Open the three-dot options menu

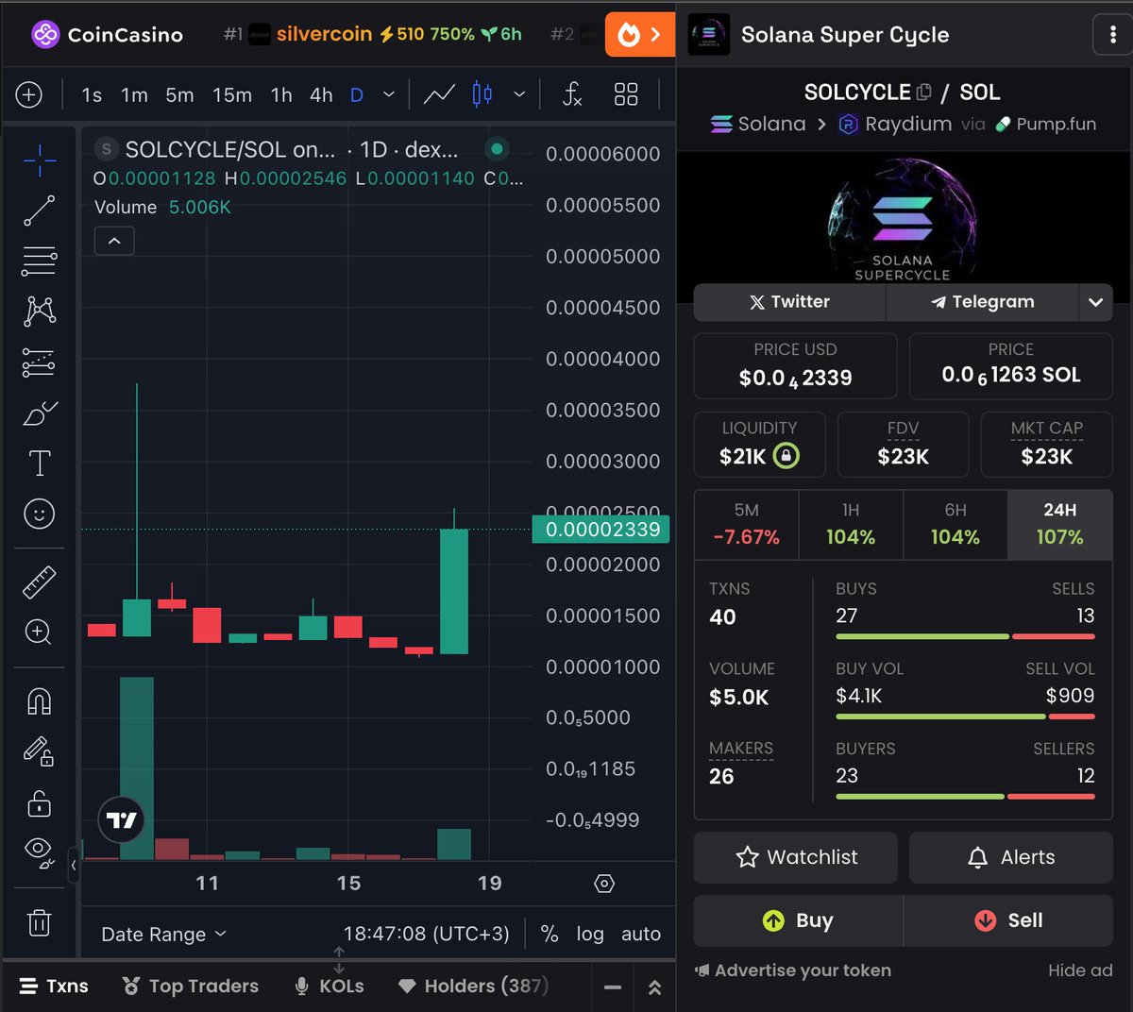(x=1111, y=36)
